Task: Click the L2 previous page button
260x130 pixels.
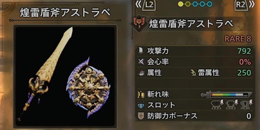Action: click(x=149, y=6)
